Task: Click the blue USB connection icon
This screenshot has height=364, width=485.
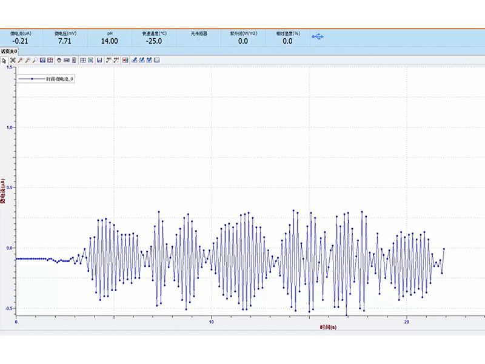Action: (318, 37)
